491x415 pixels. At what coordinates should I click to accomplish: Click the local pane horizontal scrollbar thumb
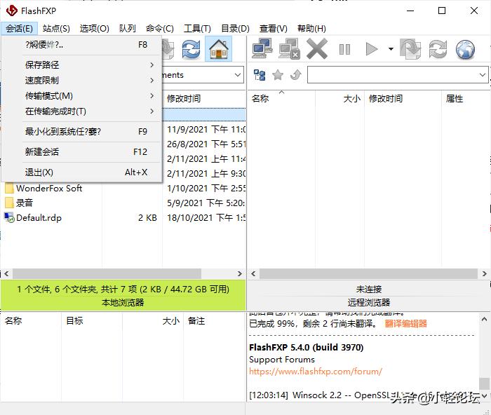[107, 274]
